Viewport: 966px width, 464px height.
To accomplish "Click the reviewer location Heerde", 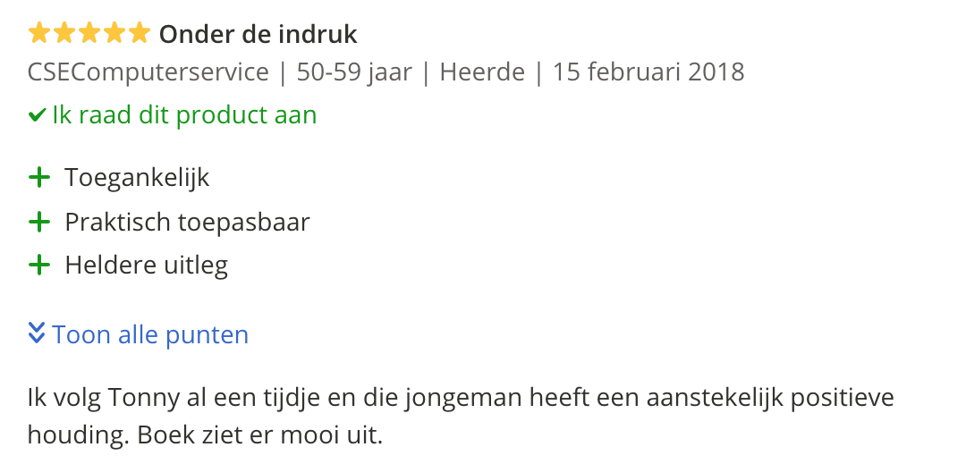I will click(x=482, y=72).
